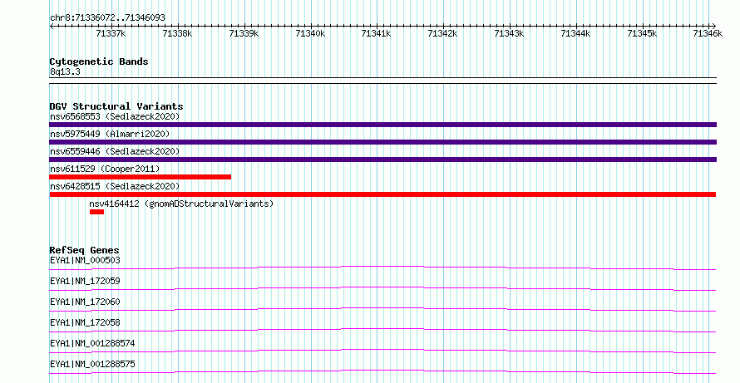The height and width of the screenshot is (383, 740).
Task: Click the chr8:71336072..71346093 coordinate label
Action: 107,17
